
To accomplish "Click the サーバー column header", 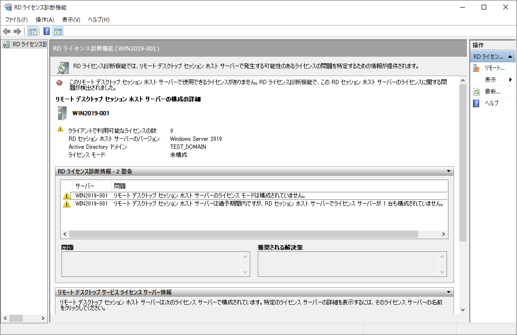I will [x=92, y=186].
